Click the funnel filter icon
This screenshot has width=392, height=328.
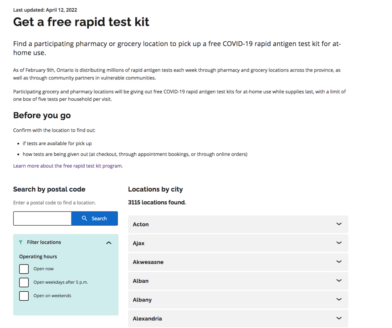pos(21,242)
